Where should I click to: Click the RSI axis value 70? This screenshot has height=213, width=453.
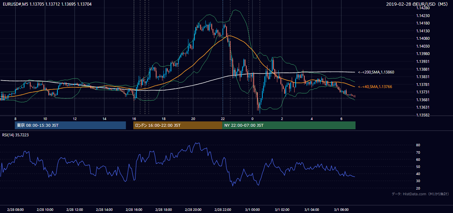click(x=418, y=152)
